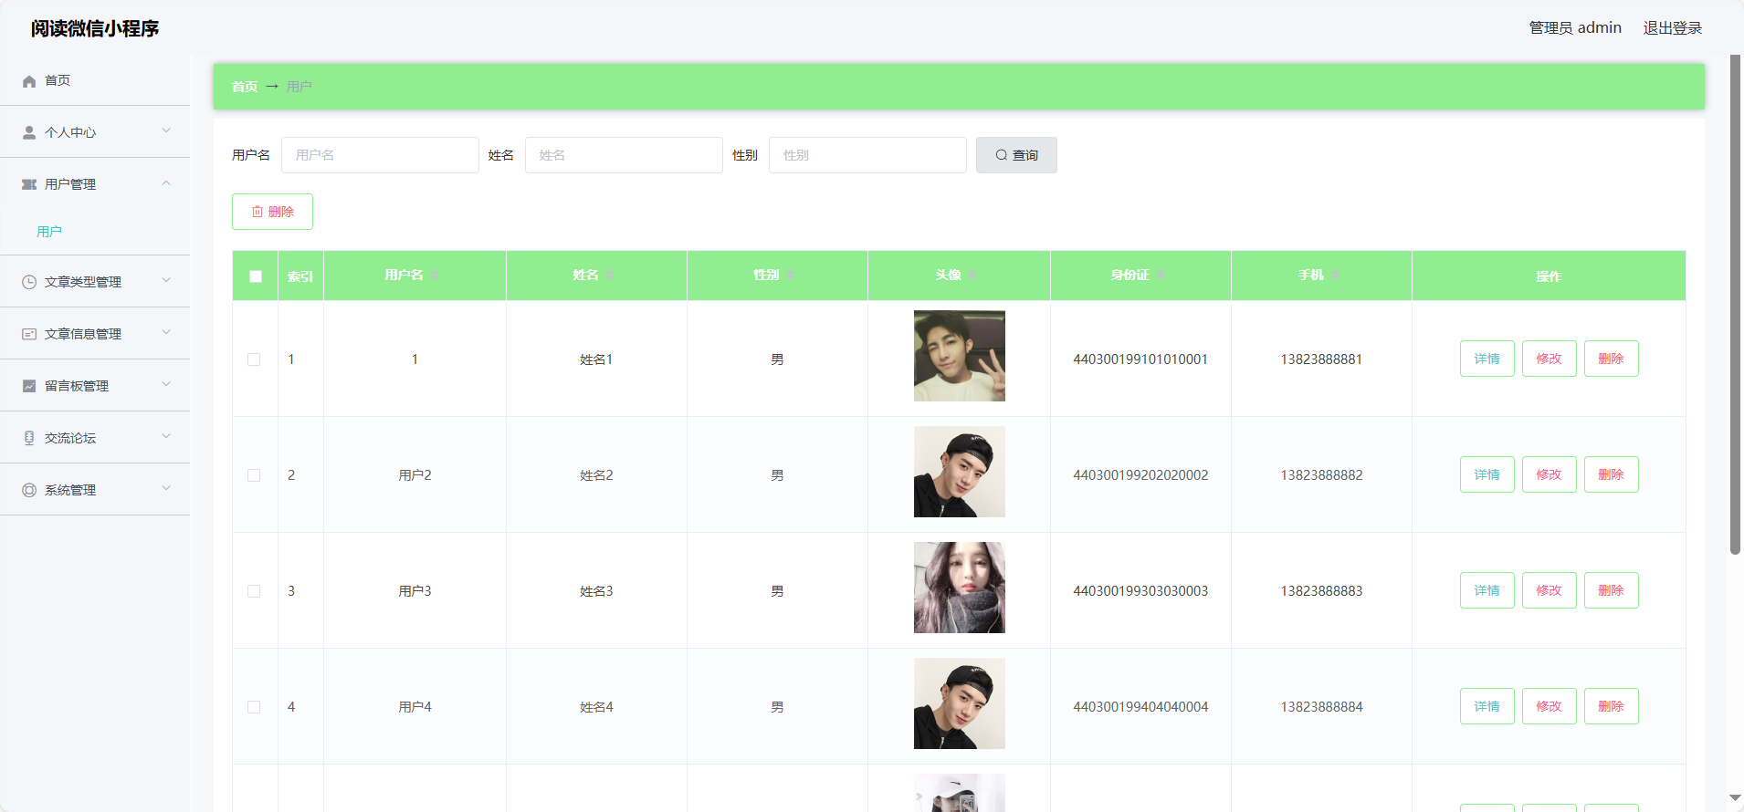Click the 用户管理 sidebar icon
This screenshot has width=1744, height=812.
click(29, 184)
